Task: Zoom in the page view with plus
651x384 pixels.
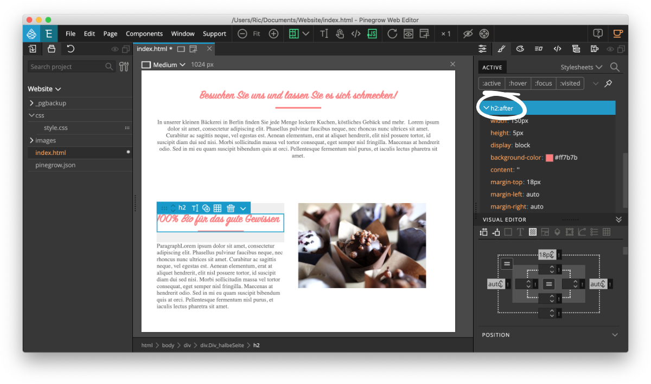Action: coord(274,34)
